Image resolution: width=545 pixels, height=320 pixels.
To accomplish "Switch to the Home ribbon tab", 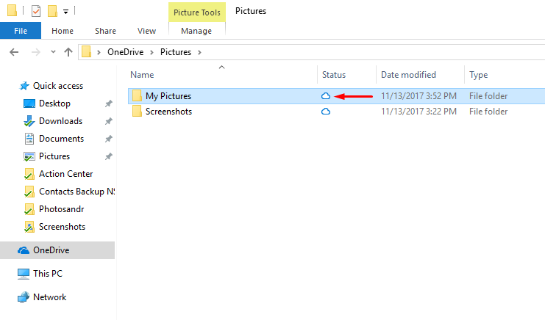I will (x=63, y=31).
